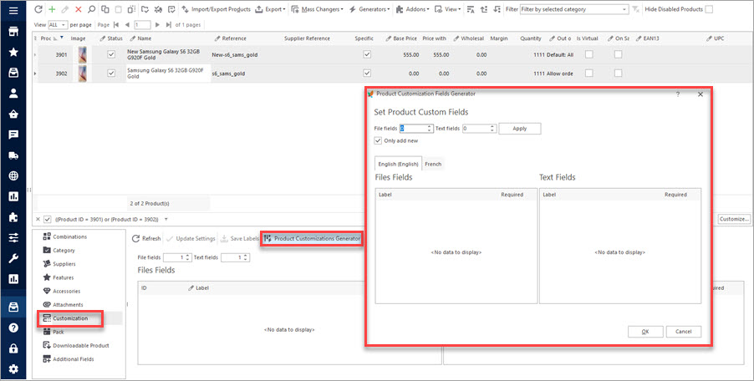754x381 pixels.
Task: Jump to the last page arrow
Action: coord(168,24)
